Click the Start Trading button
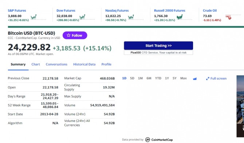The height and width of the screenshot is (143, 244). 158,45
